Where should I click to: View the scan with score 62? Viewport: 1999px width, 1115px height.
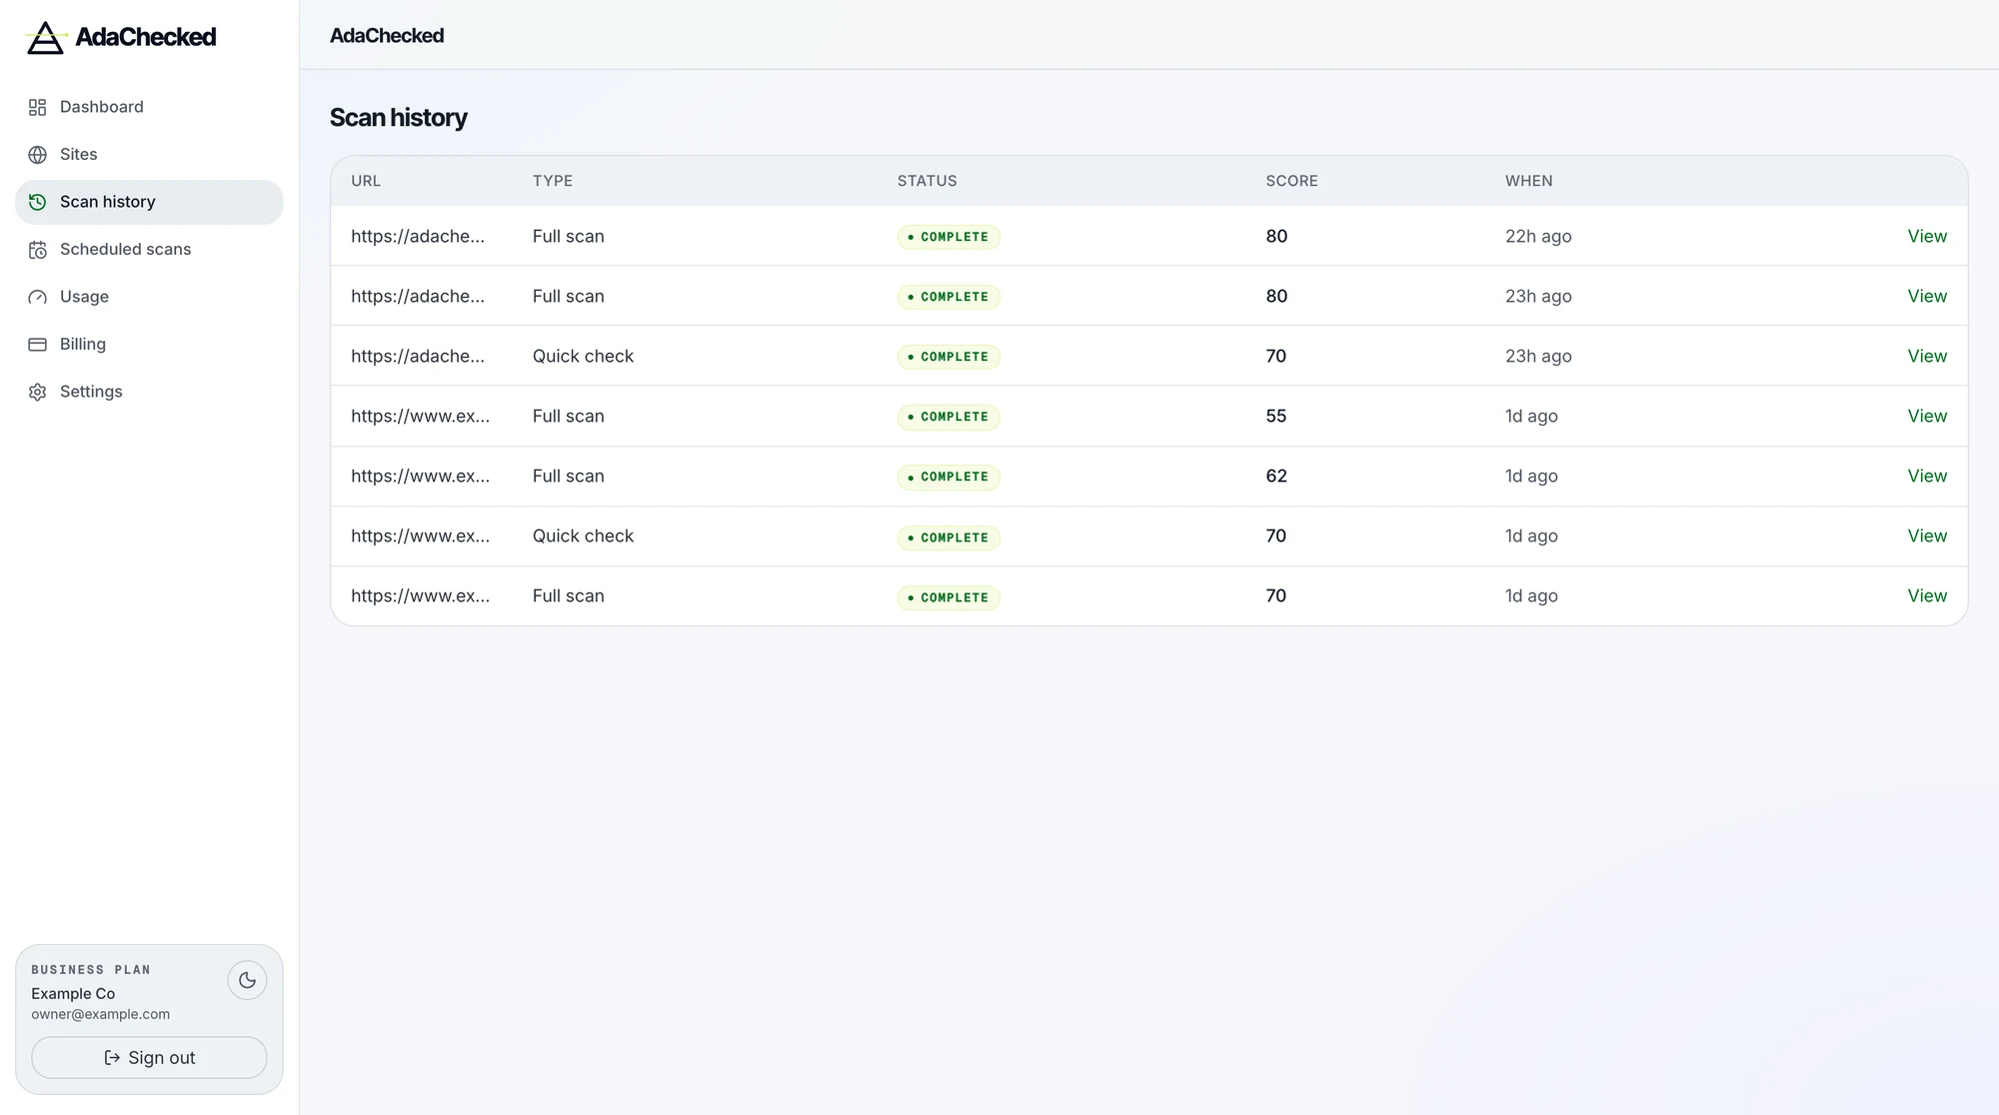pyautogui.click(x=1927, y=476)
